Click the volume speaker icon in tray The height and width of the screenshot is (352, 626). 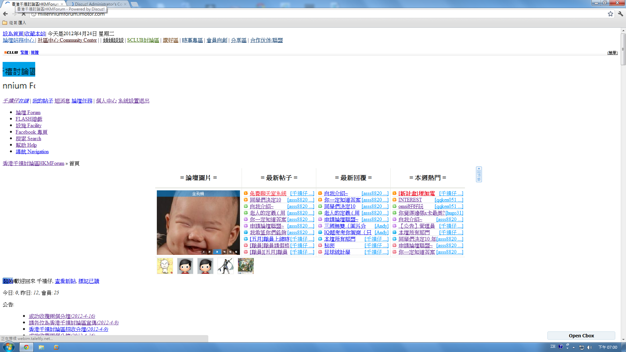pos(589,347)
